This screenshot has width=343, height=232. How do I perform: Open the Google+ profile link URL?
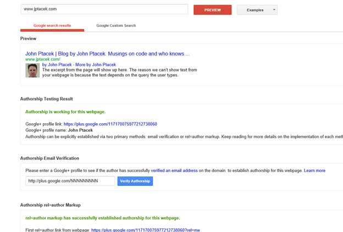110,124
